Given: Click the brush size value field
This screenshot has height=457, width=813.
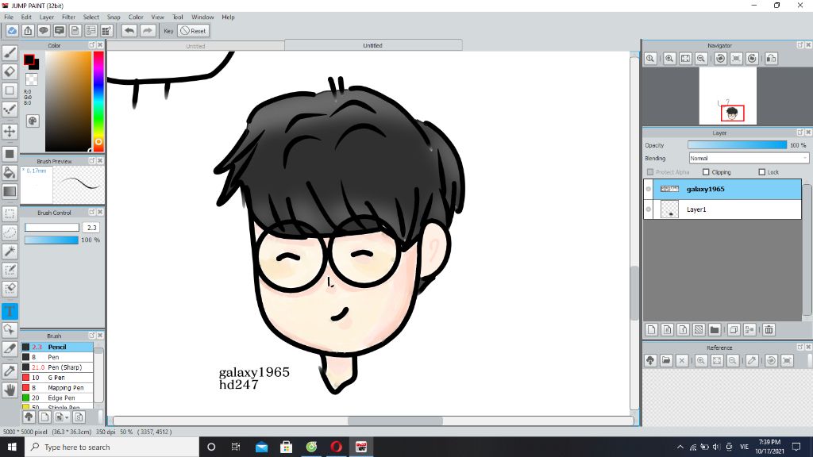Looking at the screenshot, I should click(92, 228).
